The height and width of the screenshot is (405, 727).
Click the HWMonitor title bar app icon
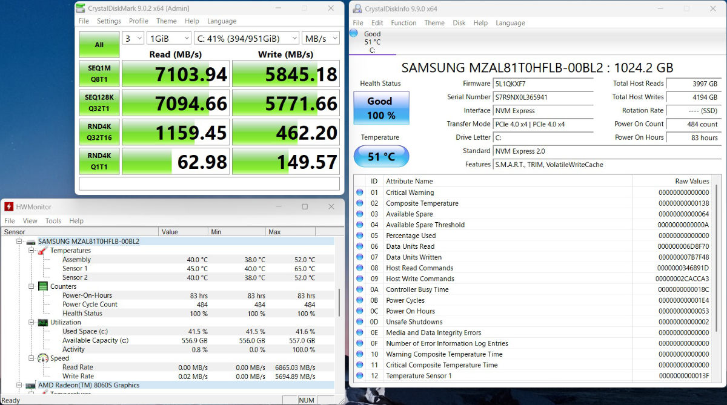[9, 206]
